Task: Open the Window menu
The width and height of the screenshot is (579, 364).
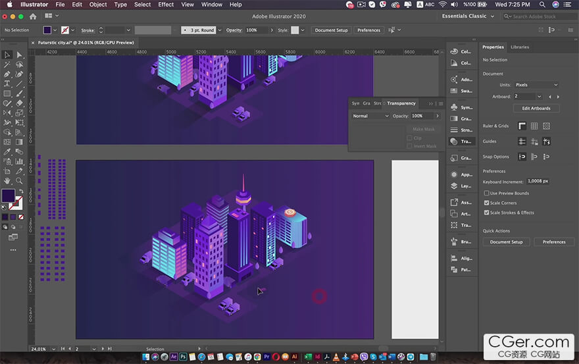Action: click(212, 5)
